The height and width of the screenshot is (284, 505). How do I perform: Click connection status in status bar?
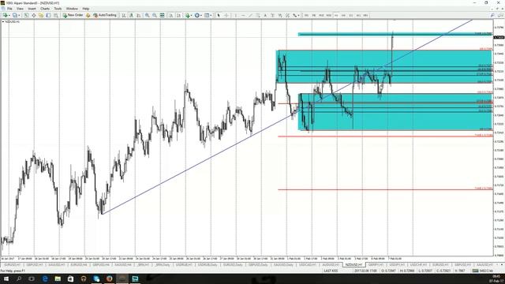coord(482,271)
